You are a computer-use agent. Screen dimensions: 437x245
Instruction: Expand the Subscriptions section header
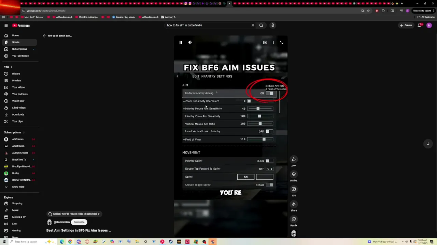(14, 132)
